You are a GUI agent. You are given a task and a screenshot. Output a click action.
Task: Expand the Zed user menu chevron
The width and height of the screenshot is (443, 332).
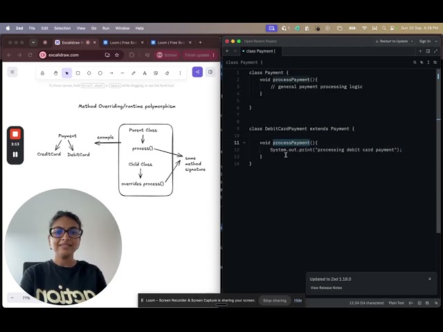(x=436, y=41)
